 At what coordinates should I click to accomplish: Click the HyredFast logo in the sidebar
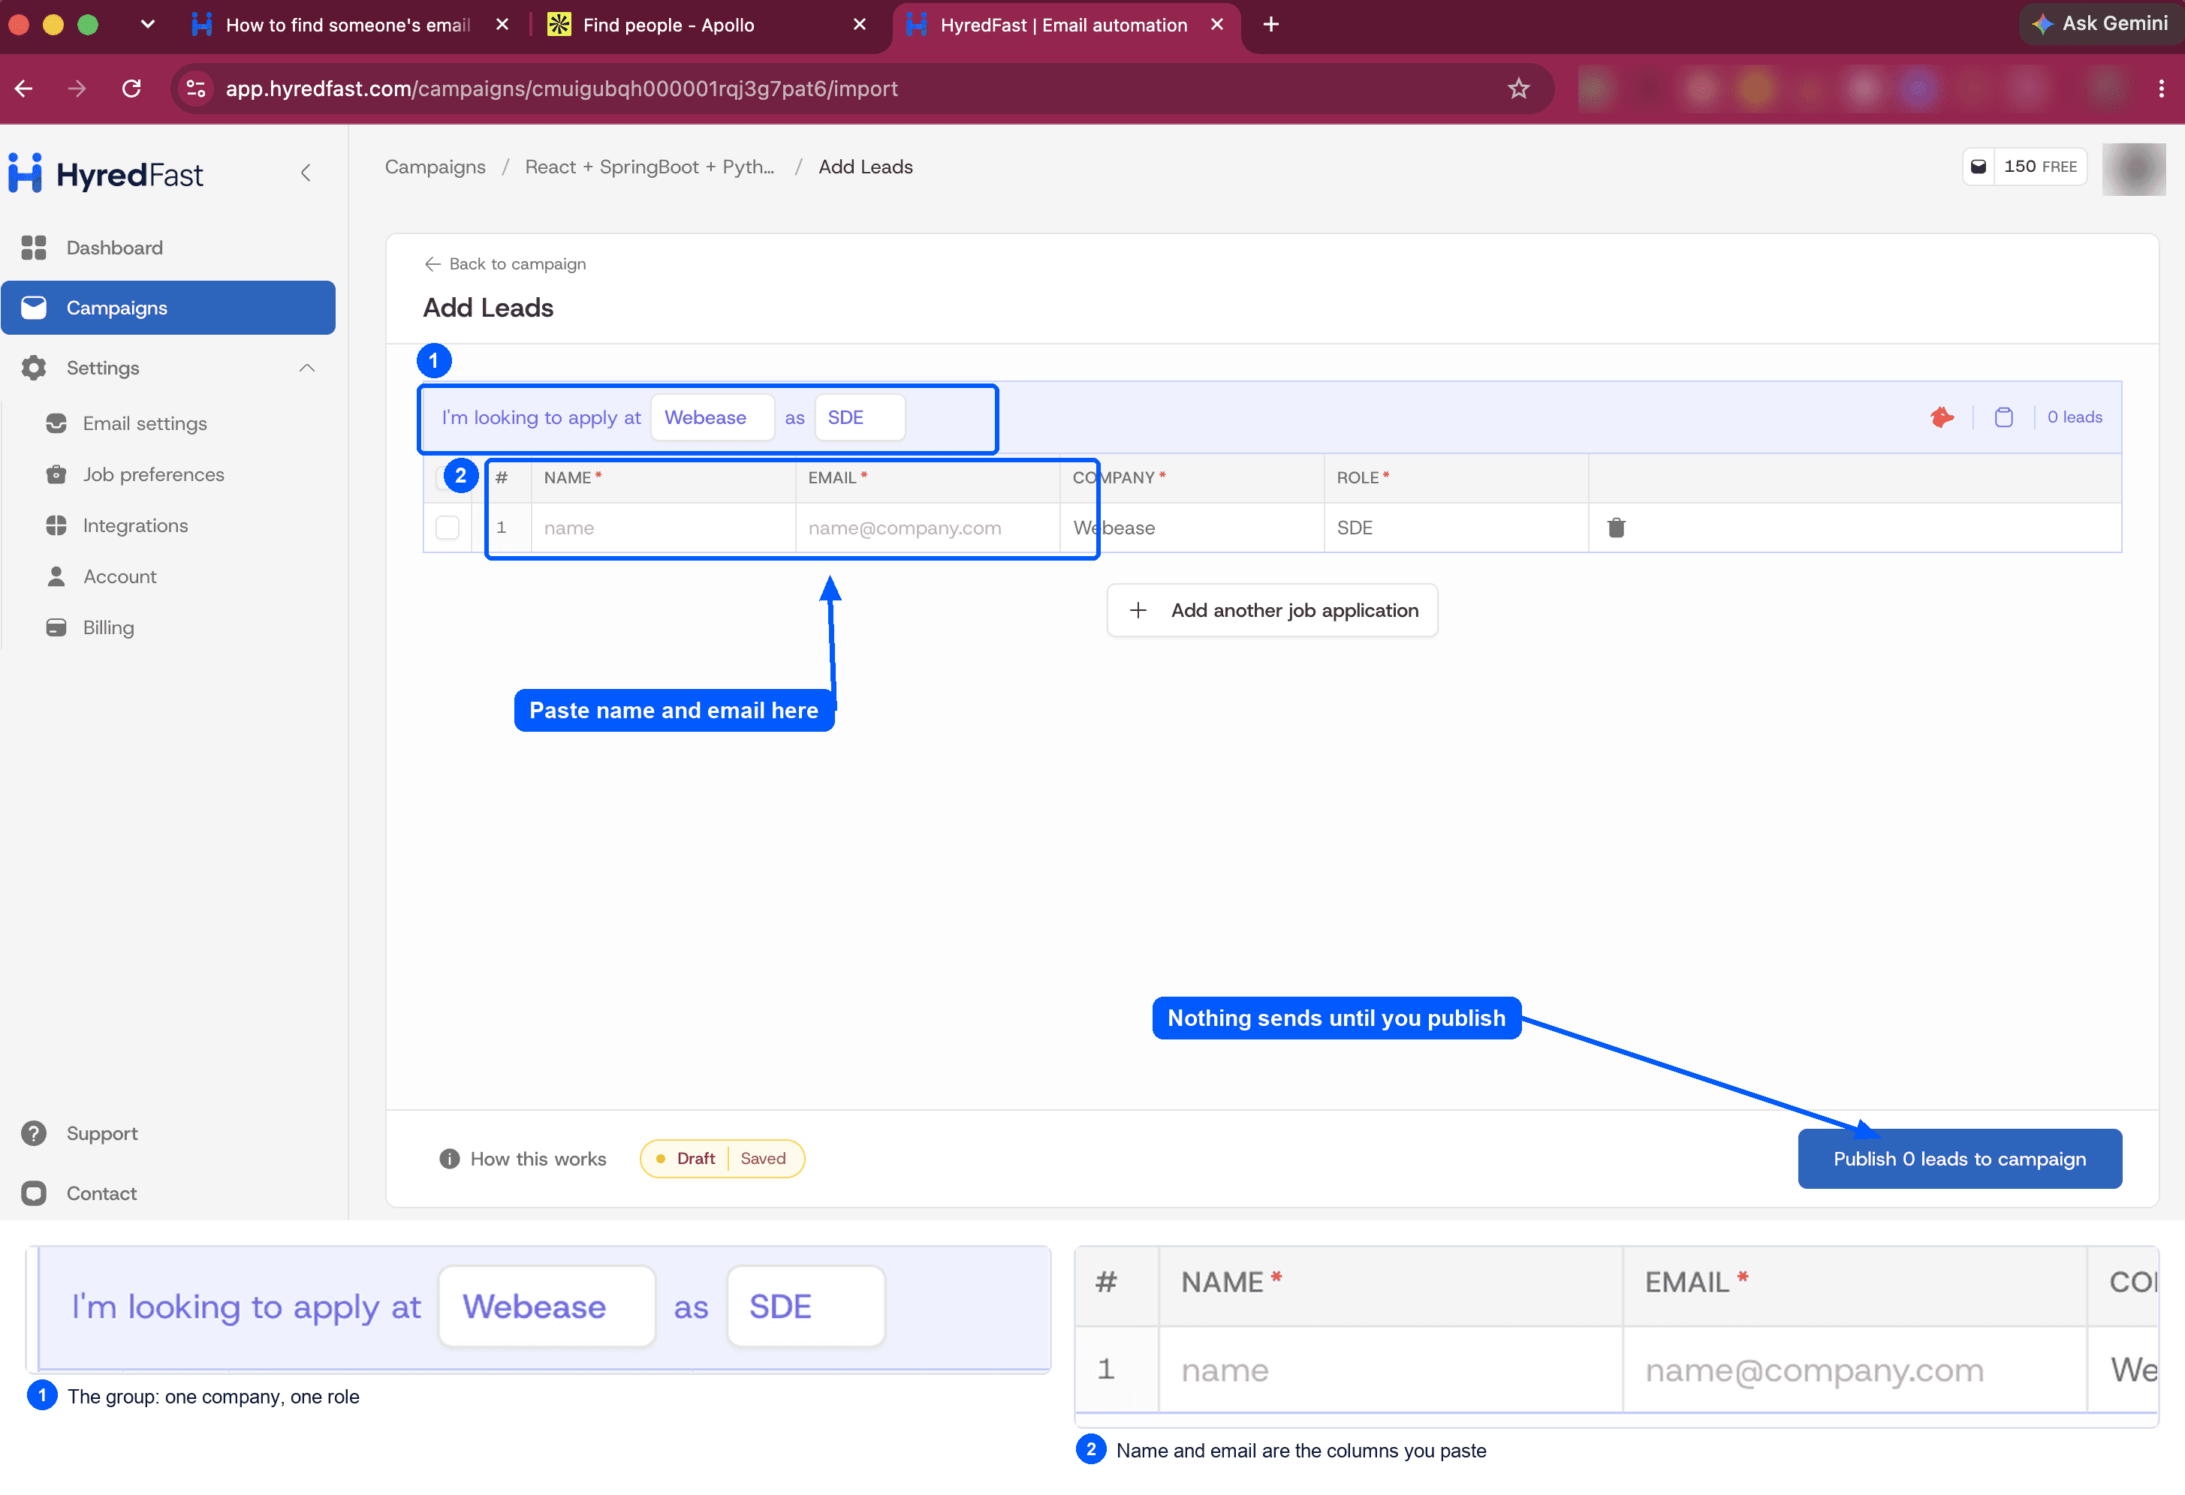click(105, 174)
